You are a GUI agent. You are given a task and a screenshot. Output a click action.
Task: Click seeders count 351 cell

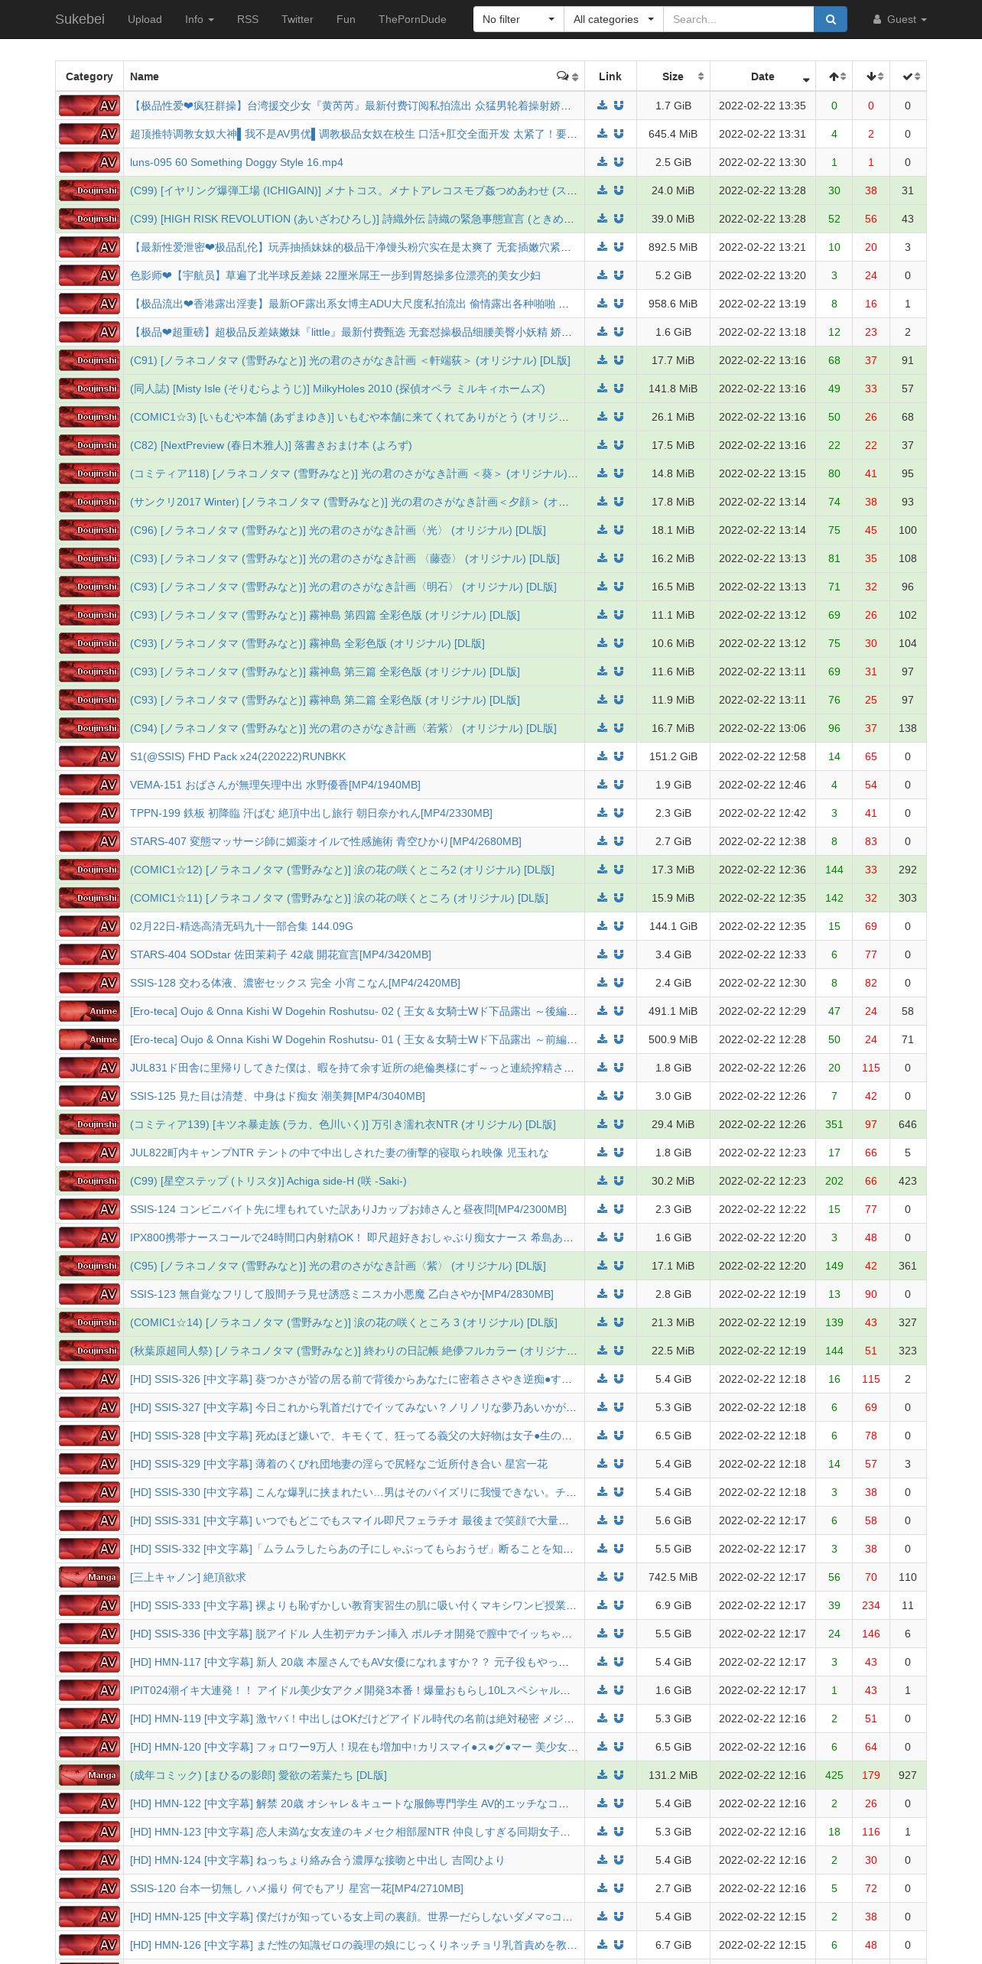click(834, 1124)
